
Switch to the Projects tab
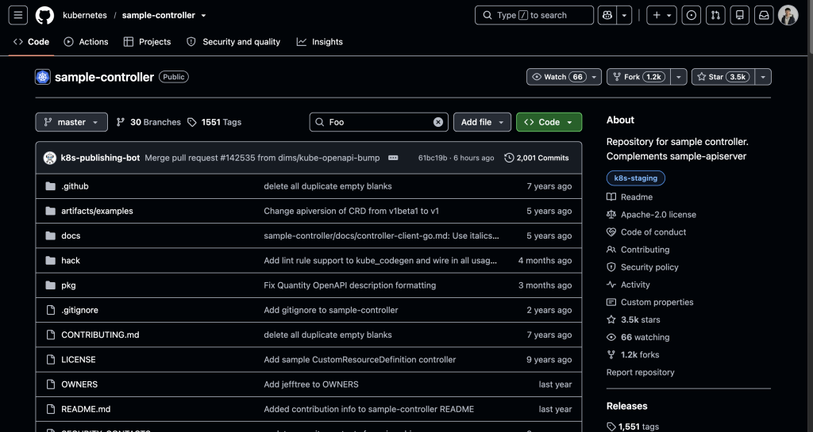pyautogui.click(x=147, y=42)
